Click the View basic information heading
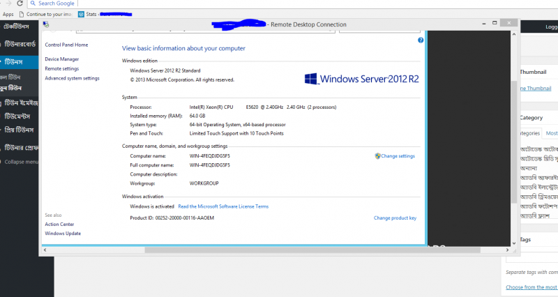The height and width of the screenshot is (297, 558). [x=183, y=48]
